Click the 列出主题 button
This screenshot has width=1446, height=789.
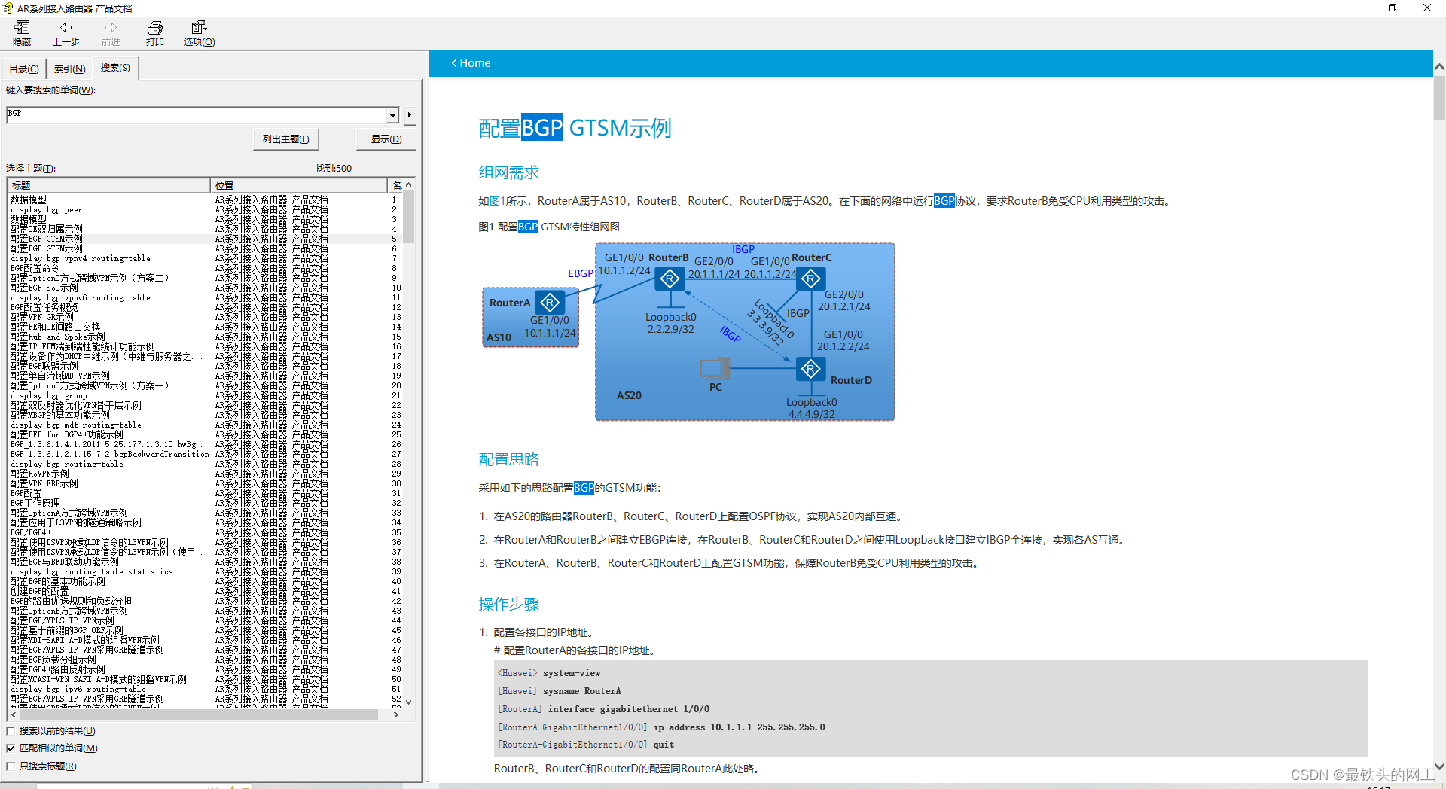(286, 139)
